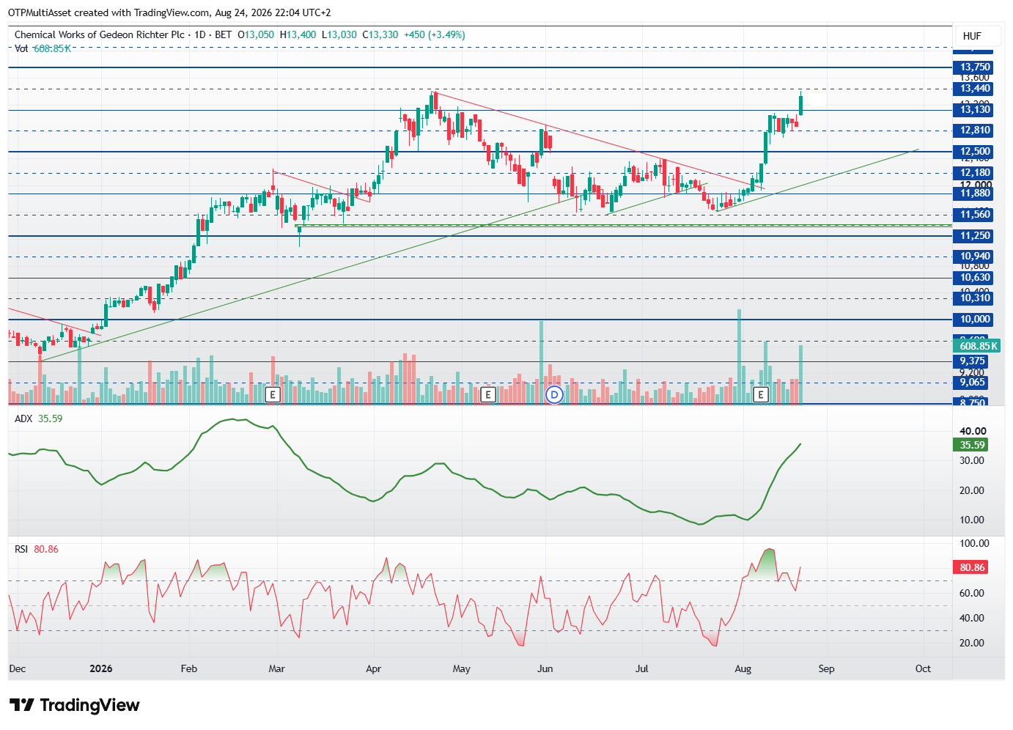
Task: Click the green 35.59 ADX scale tag
Action: (x=972, y=445)
